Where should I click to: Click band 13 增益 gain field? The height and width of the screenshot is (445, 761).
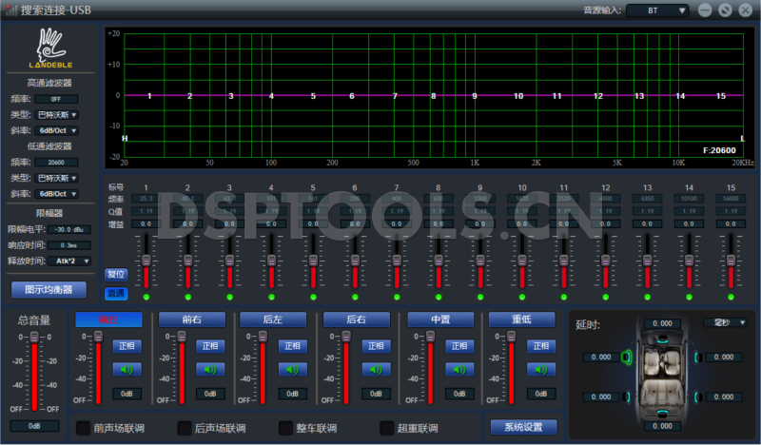648,223
